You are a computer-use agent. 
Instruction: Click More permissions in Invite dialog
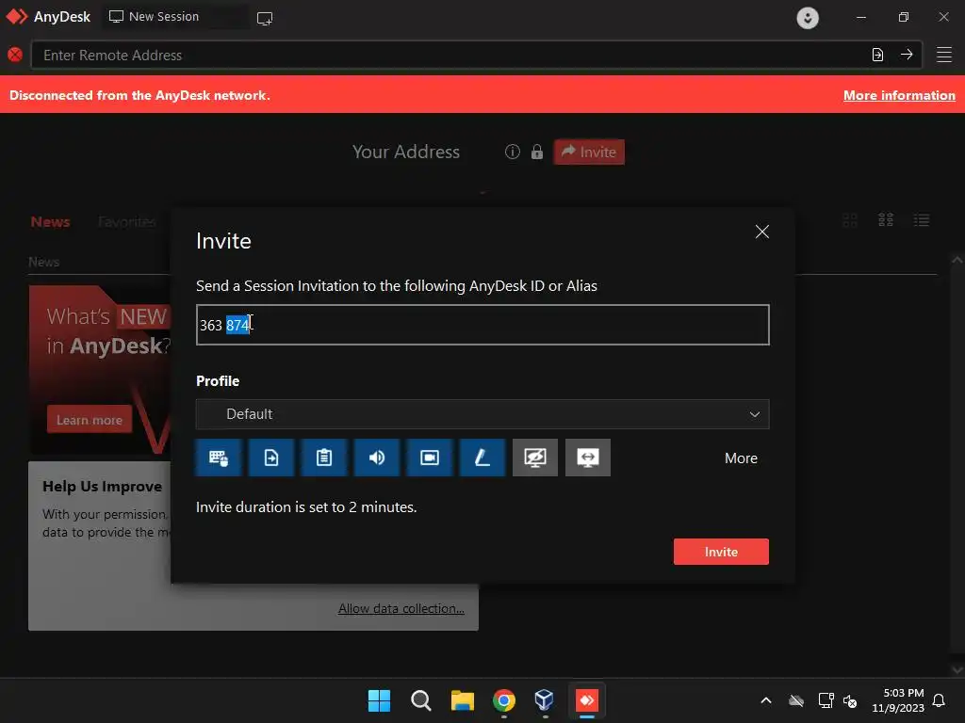[x=741, y=458]
